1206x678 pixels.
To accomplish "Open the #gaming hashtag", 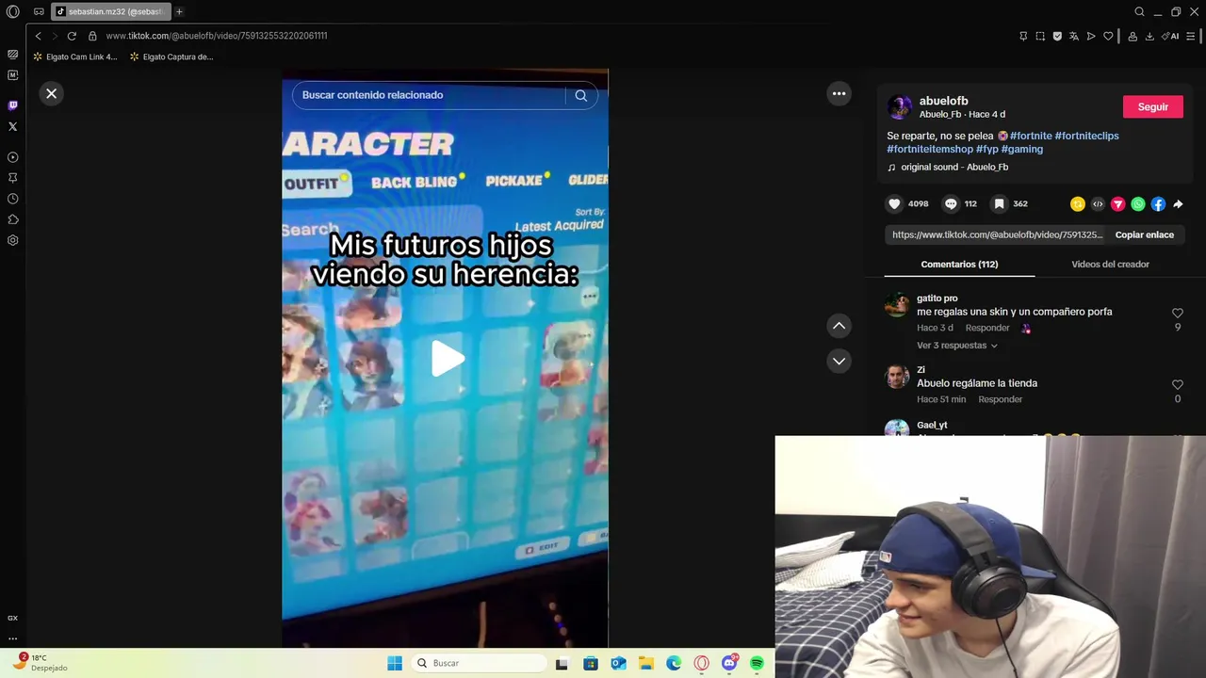I will [x=1022, y=149].
